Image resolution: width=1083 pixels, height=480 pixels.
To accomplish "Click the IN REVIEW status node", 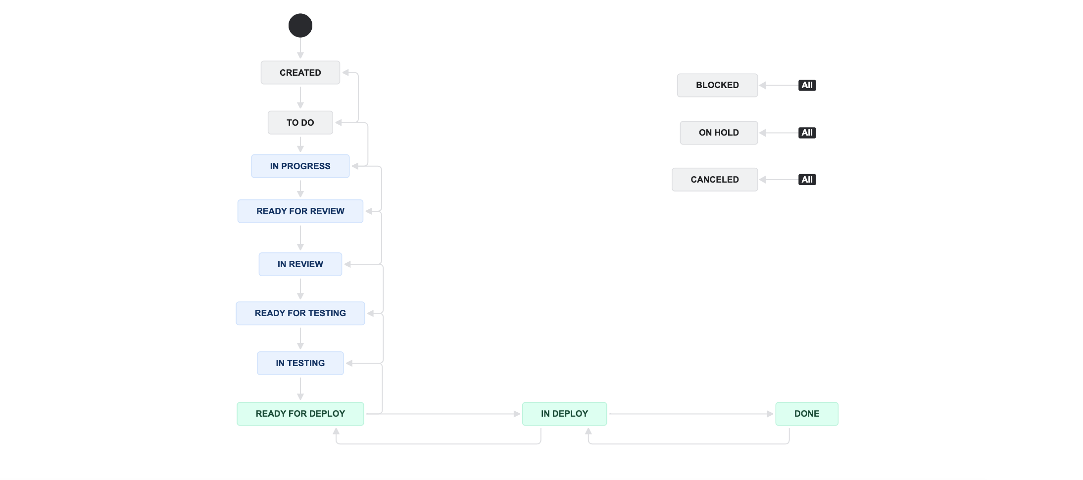I will (300, 264).
